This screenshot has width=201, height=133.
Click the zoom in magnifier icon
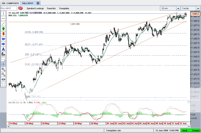point(3,69)
